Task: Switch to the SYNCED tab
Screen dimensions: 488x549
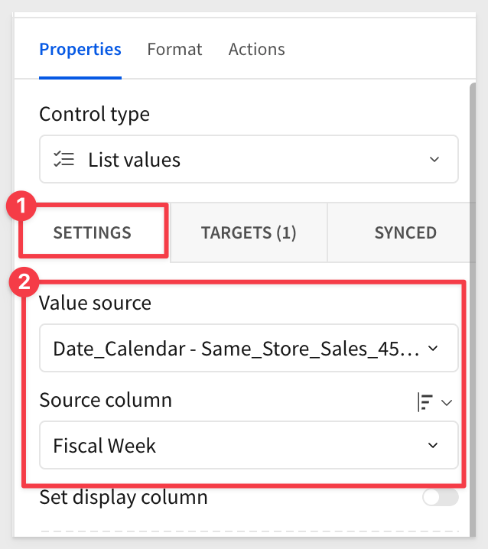Action: tap(405, 233)
